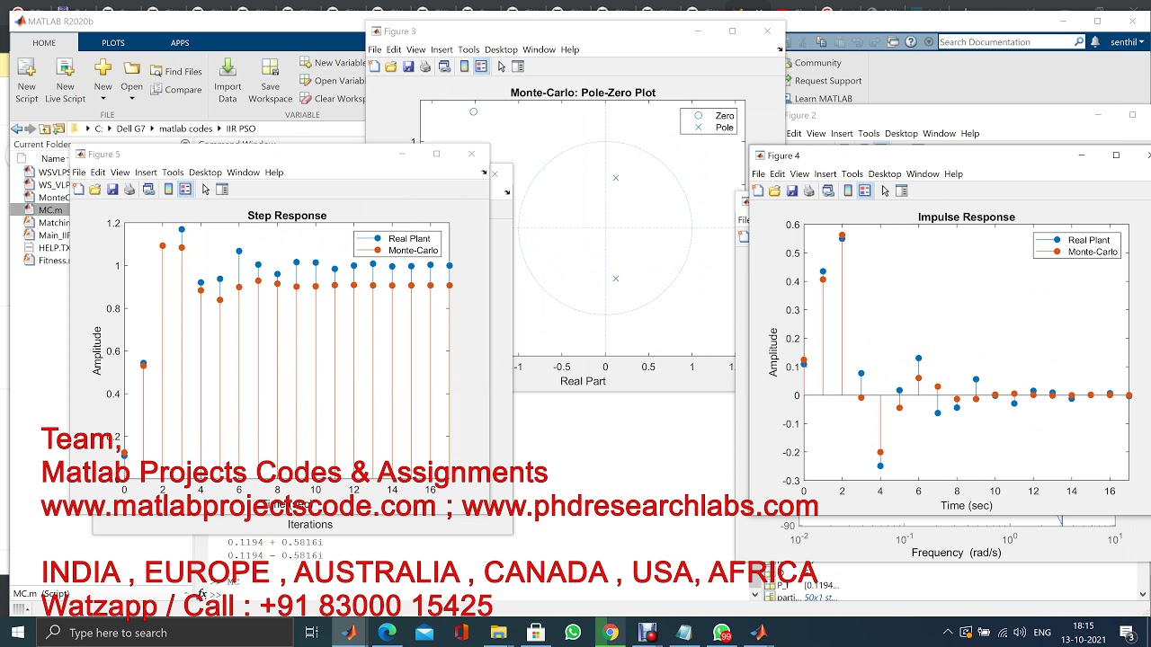This screenshot has width=1151, height=647.
Task: Open Property Inspector in Figure 4
Action: (x=902, y=191)
